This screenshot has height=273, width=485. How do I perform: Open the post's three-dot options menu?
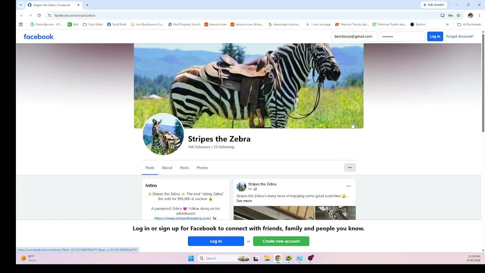(348, 186)
